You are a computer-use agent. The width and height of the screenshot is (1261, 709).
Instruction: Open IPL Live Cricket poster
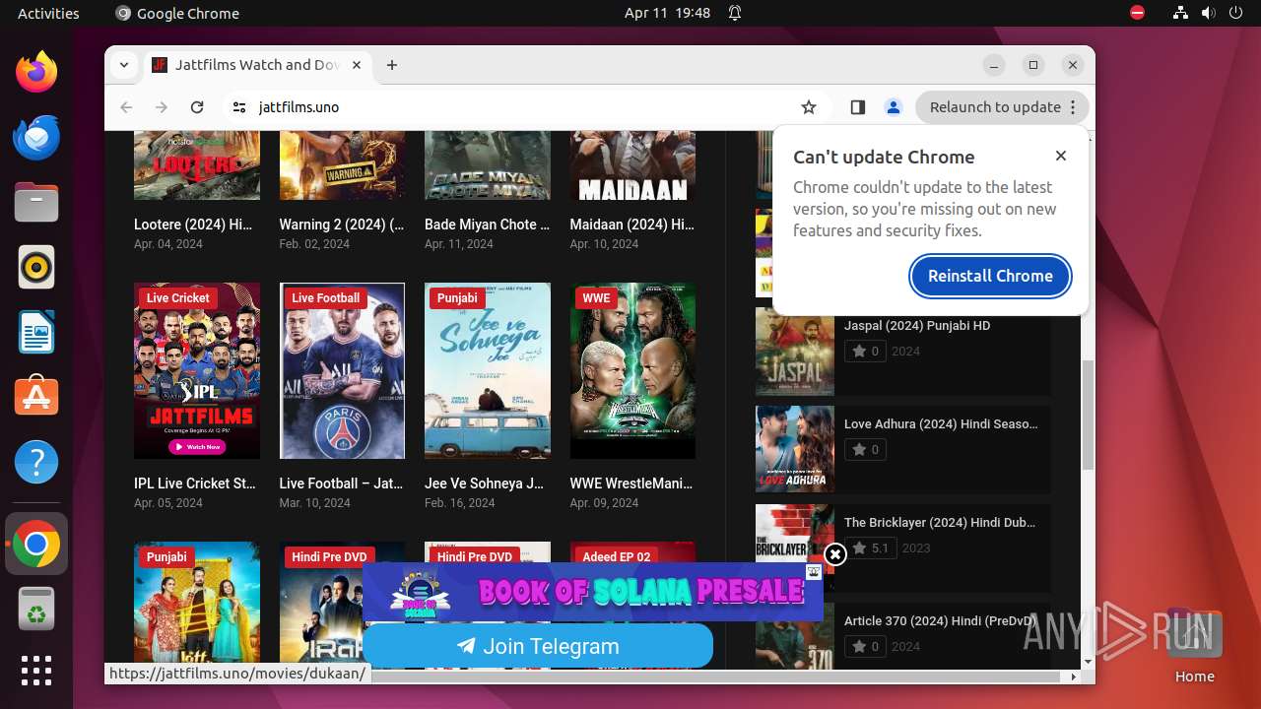[197, 371]
